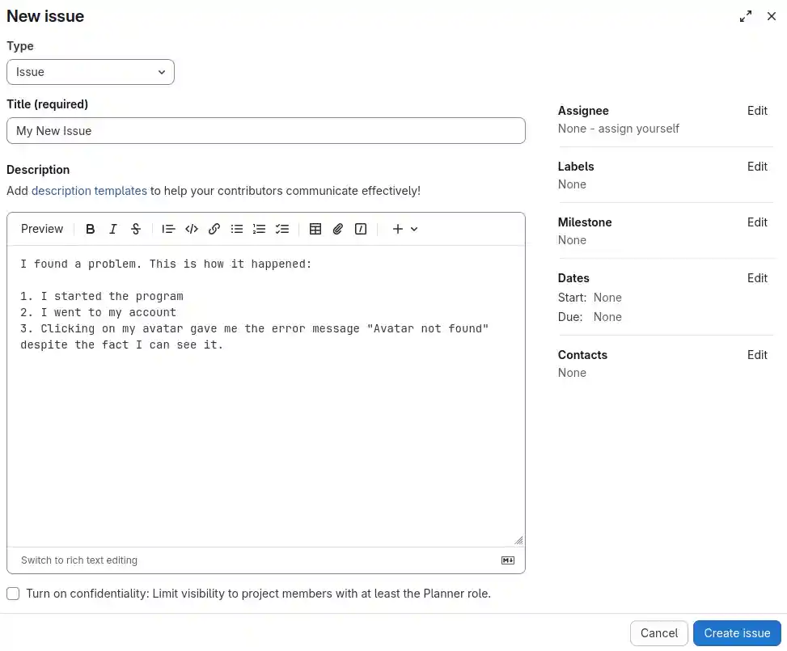This screenshot has width=787, height=651.
Task: Open Markdown help from the editor footer
Action: (508, 560)
